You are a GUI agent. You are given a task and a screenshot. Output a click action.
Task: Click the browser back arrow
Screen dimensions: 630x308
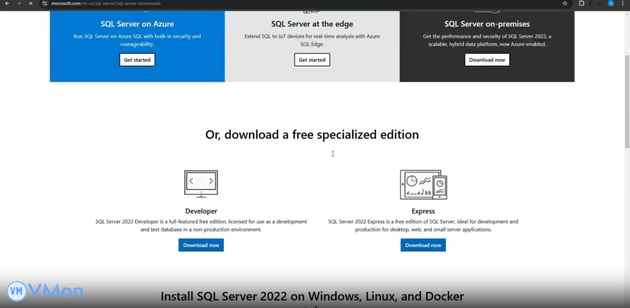click(7, 3)
